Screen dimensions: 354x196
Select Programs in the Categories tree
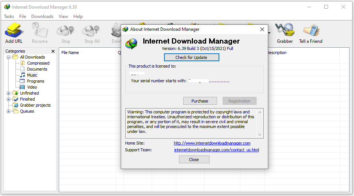click(36, 81)
